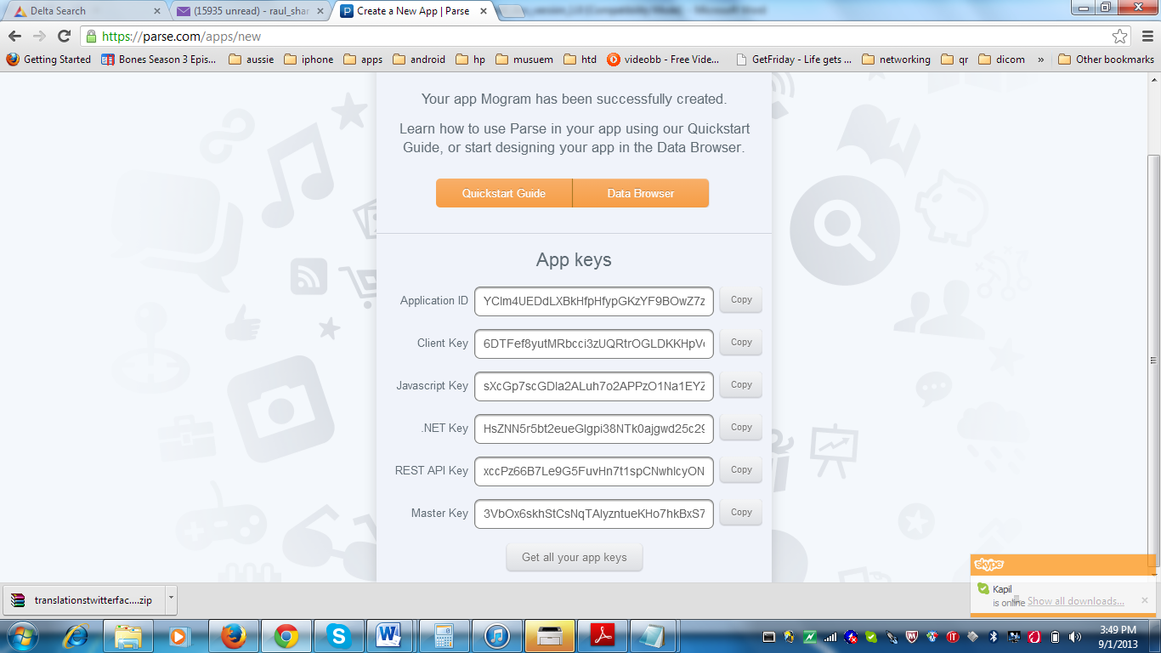Open Windows Media Player from the taskbar
Screen dimensions: 1161x653
179,635
